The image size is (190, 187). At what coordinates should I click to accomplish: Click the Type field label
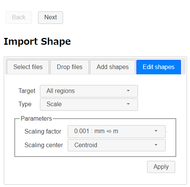(25, 104)
